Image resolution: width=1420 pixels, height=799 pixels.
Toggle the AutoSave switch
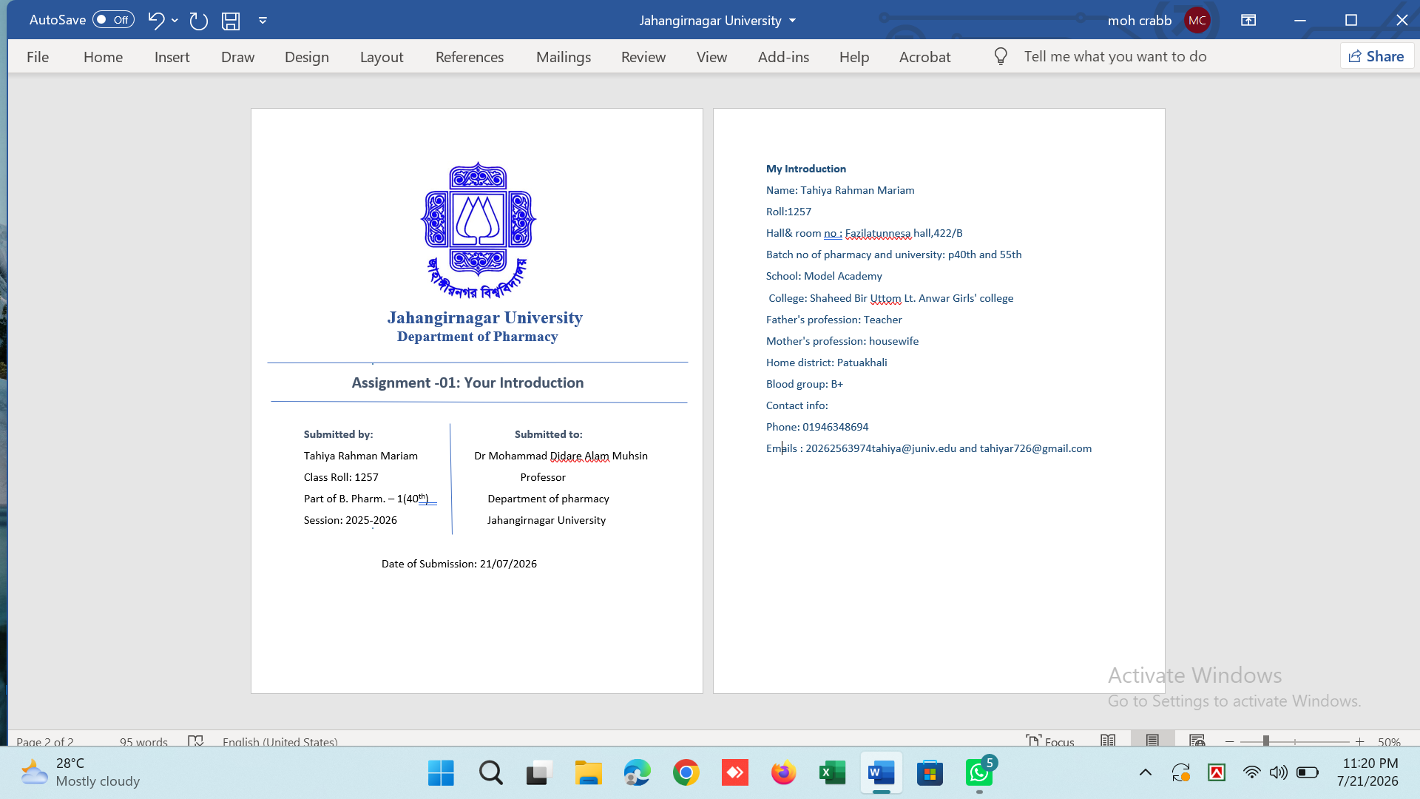pyautogui.click(x=113, y=20)
